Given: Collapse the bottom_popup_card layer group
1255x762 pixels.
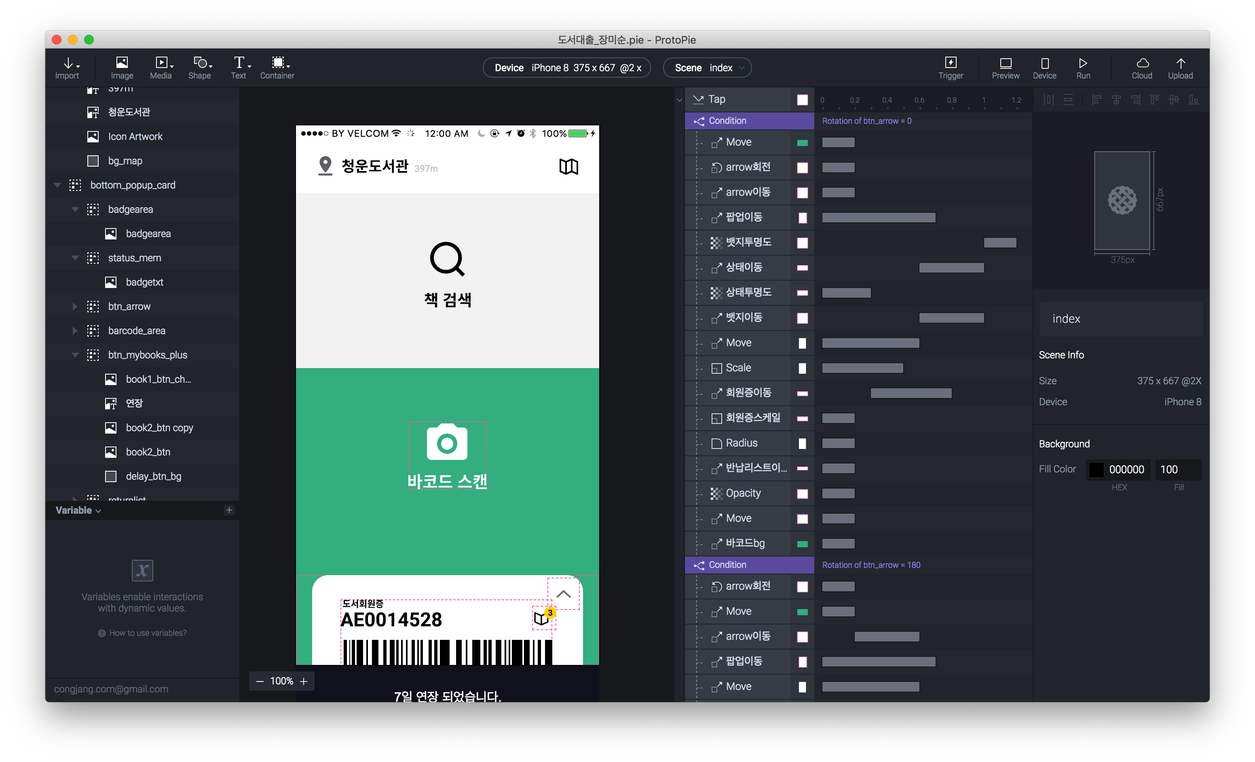Looking at the screenshot, I should pyautogui.click(x=57, y=185).
